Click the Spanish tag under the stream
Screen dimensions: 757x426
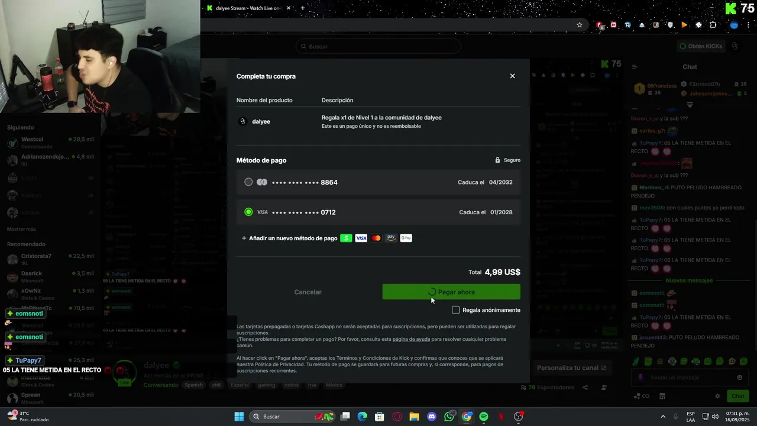193,385
